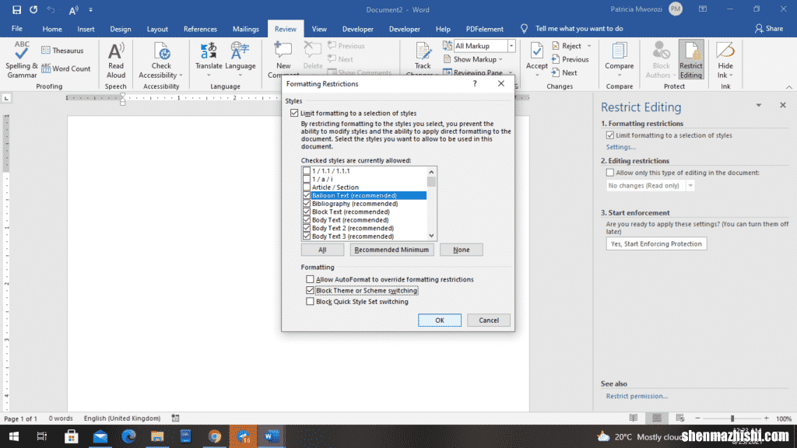Image resolution: width=797 pixels, height=448 pixels.
Task: Start Read Aloud speech
Action: tap(116, 60)
